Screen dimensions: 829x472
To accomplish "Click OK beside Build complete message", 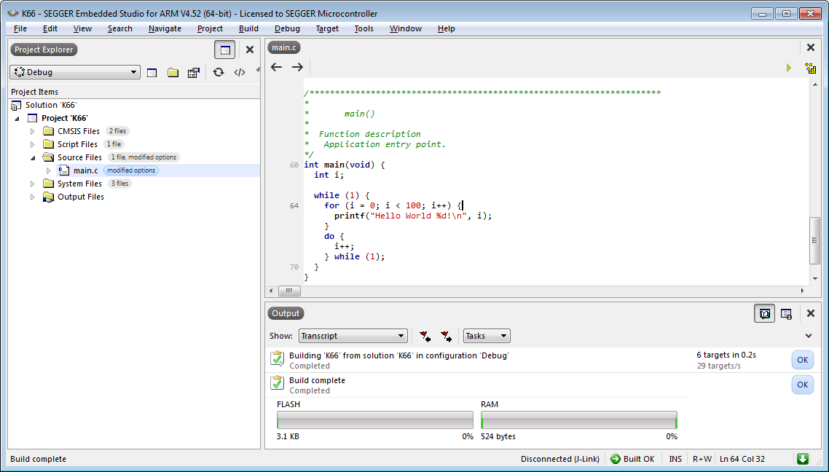I will pos(802,385).
